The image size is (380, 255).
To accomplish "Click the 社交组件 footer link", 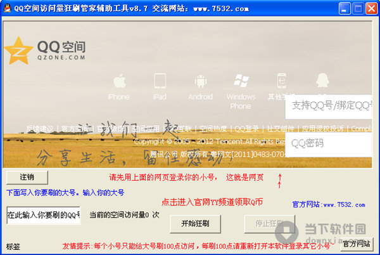I will coord(281,129).
